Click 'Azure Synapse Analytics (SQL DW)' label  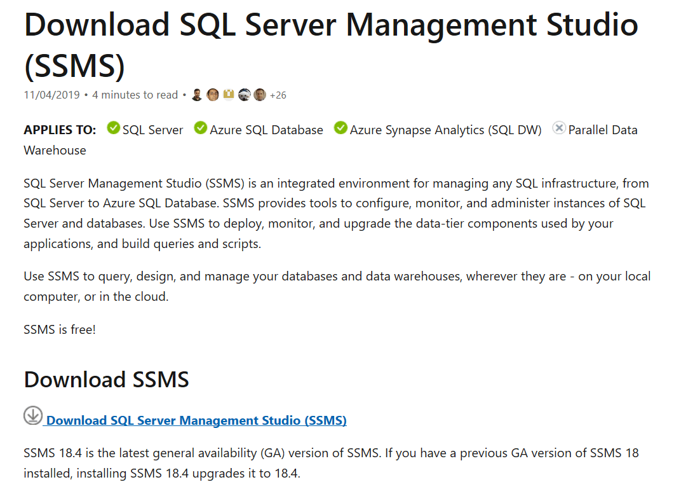446,130
